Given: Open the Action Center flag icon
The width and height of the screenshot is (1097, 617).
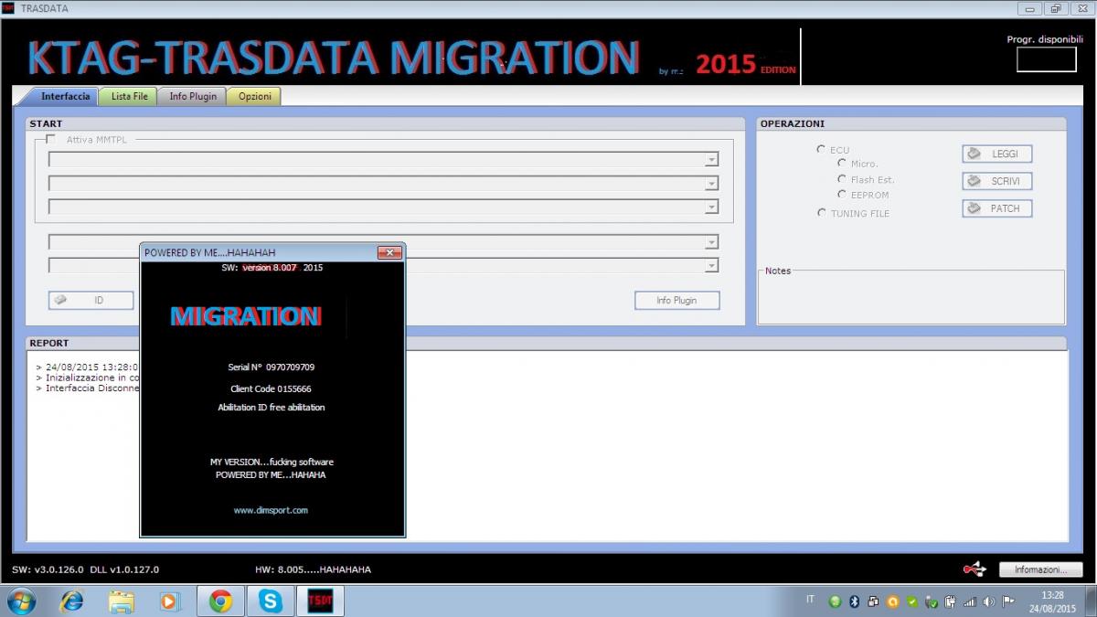Looking at the screenshot, I should pos(1007,601).
